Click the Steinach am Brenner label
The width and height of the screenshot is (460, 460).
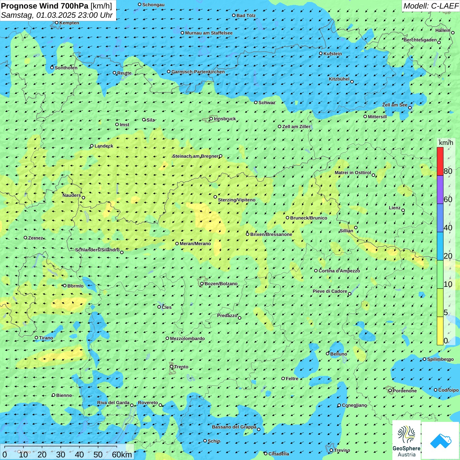point(195,156)
